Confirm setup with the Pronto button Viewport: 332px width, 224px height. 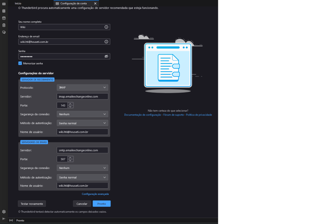click(x=101, y=204)
